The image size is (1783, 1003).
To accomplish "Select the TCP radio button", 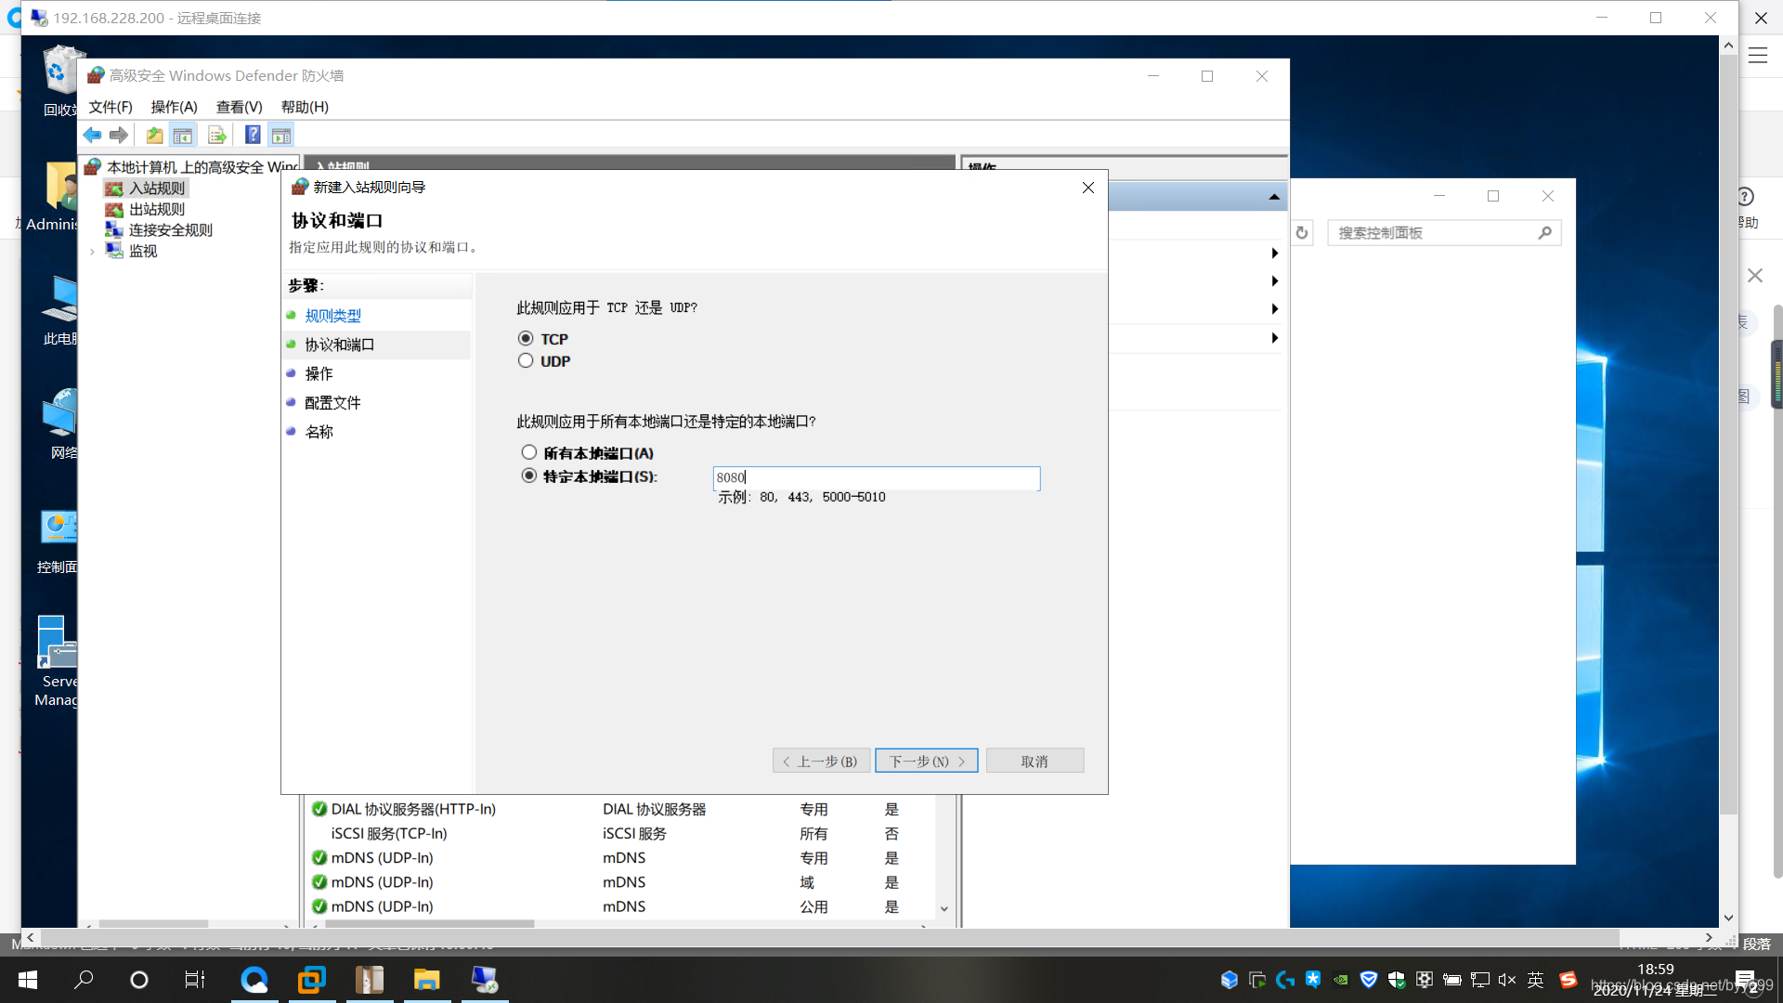I will coord(526,339).
